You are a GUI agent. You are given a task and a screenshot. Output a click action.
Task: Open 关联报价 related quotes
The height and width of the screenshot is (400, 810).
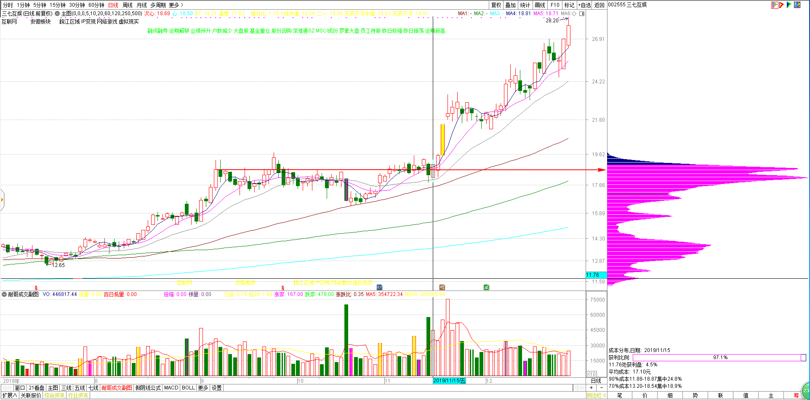31,395
